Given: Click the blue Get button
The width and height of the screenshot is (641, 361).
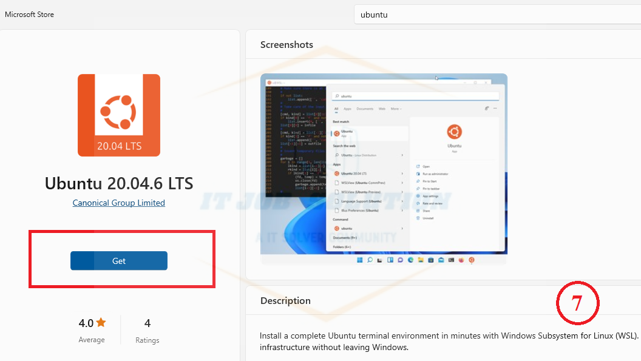Looking at the screenshot, I should point(118,261).
